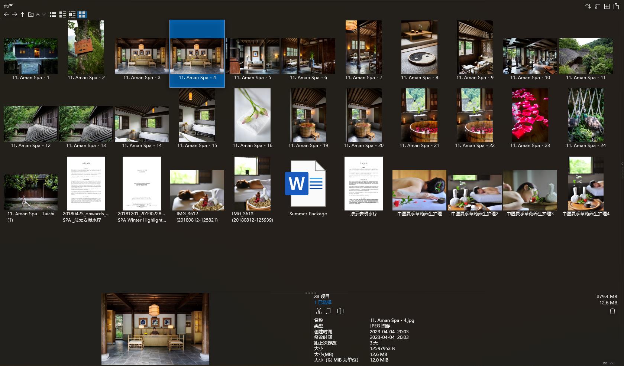Click the up chevron in the navigation toolbar
The height and width of the screenshot is (366, 624).
[38, 14]
